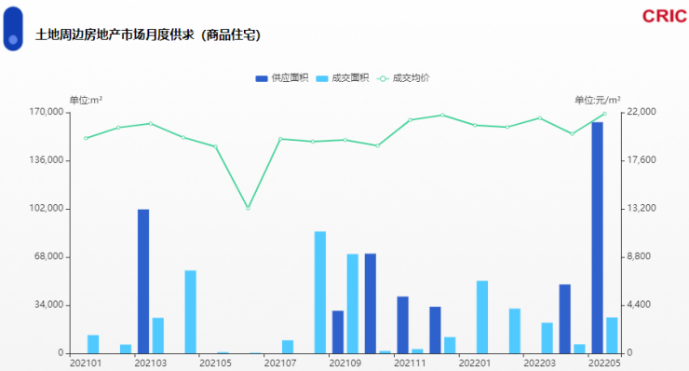Click the x-axis label 202111

[x=410, y=364]
